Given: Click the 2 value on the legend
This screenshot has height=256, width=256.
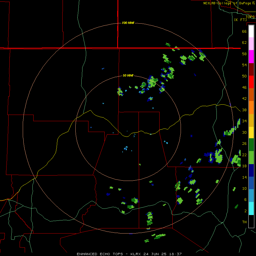Looking at the screenshot, I should pos(245,211).
